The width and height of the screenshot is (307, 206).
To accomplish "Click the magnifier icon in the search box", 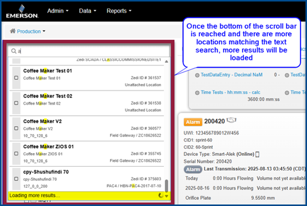I will coord(13,51).
